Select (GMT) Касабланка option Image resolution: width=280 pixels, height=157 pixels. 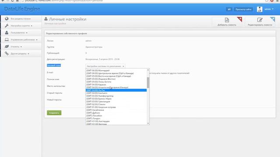116,110
